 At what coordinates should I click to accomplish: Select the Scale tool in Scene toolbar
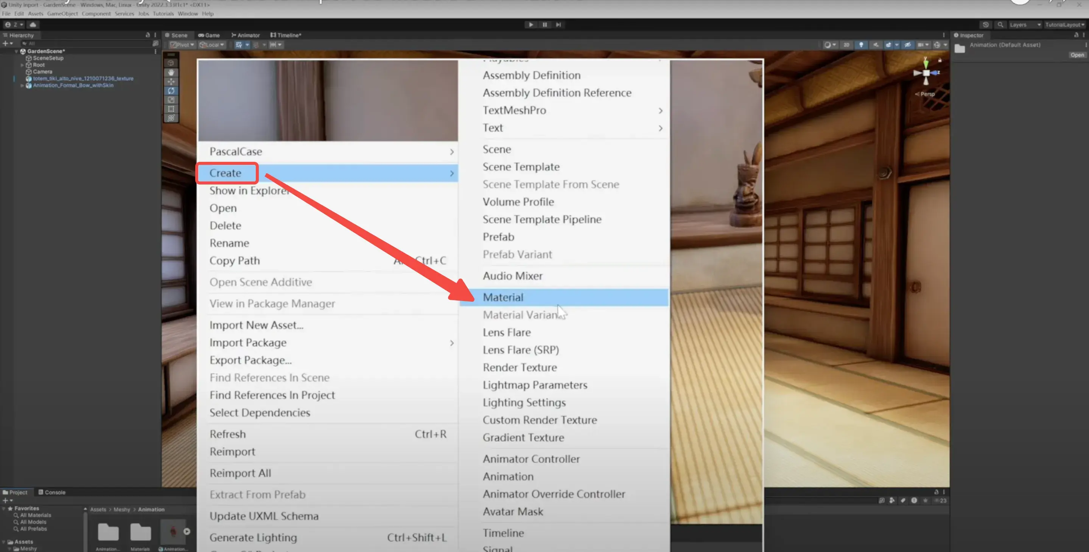coord(171,100)
